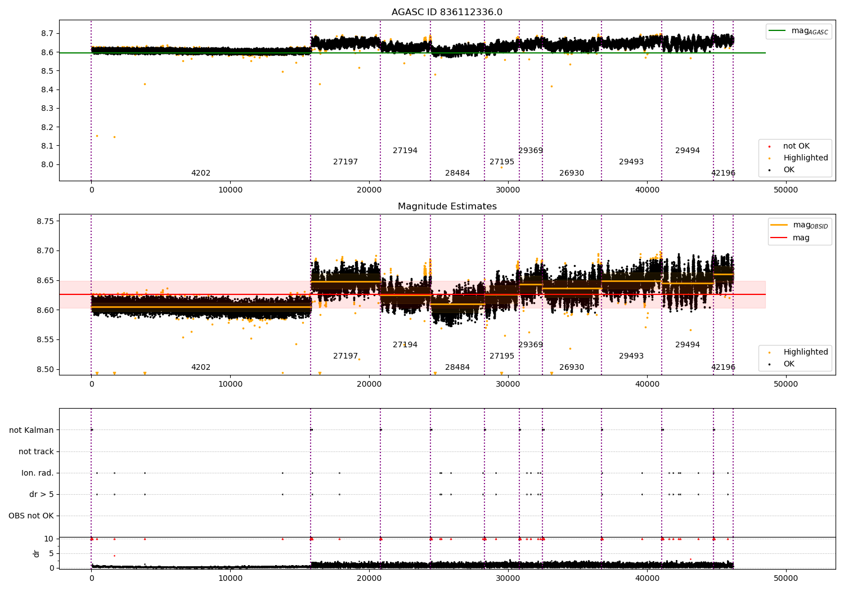Viewport: 844px width, 591px height.
Task: Click the 'OBS not OK' row label
Action: tap(32, 516)
